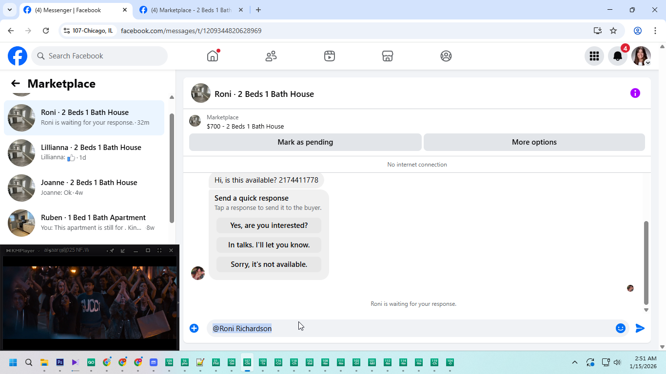Screen dimensions: 666x374
Task: Click the conversation list scrollbar
Action: click(x=172, y=168)
